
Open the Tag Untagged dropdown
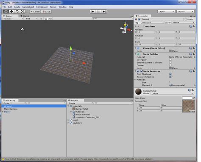pos(152,22)
